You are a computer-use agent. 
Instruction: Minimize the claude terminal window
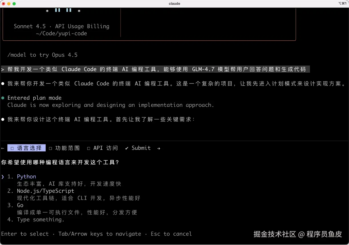(9, 4)
